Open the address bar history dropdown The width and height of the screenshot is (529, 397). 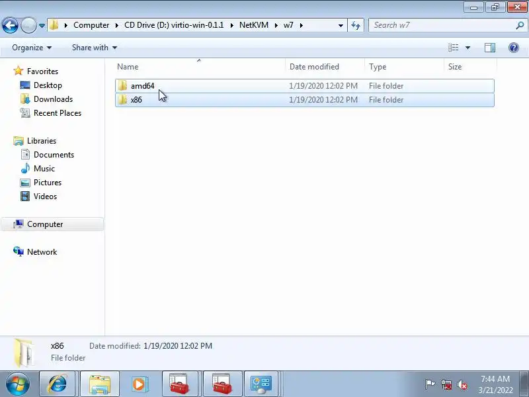tap(341, 25)
